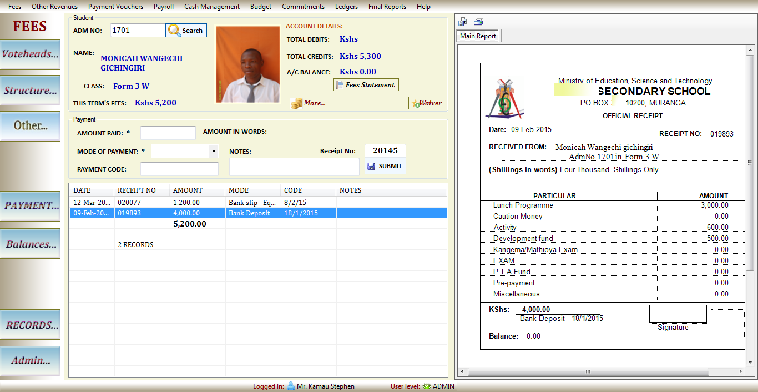Open the Fees Statement

[366, 84]
